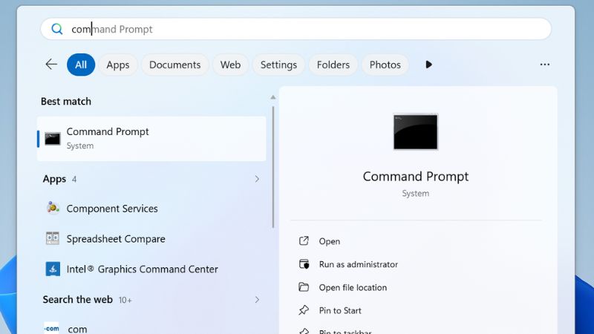Switch to the Apps filter tab
This screenshot has height=334, width=594.
[x=118, y=65]
